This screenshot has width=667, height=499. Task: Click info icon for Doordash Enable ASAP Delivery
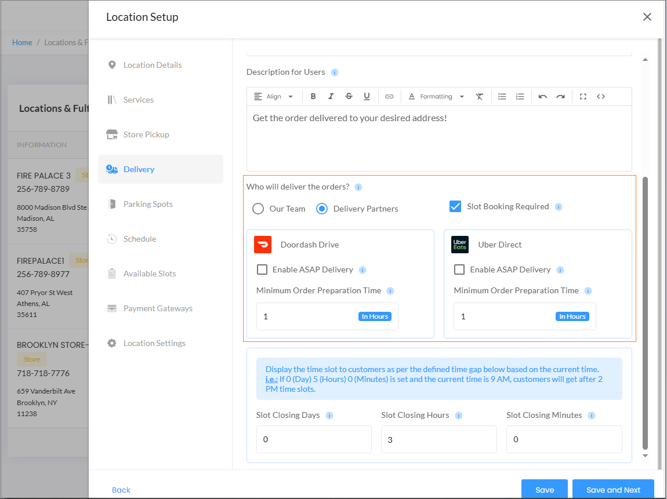pyautogui.click(x=362, y=270)
